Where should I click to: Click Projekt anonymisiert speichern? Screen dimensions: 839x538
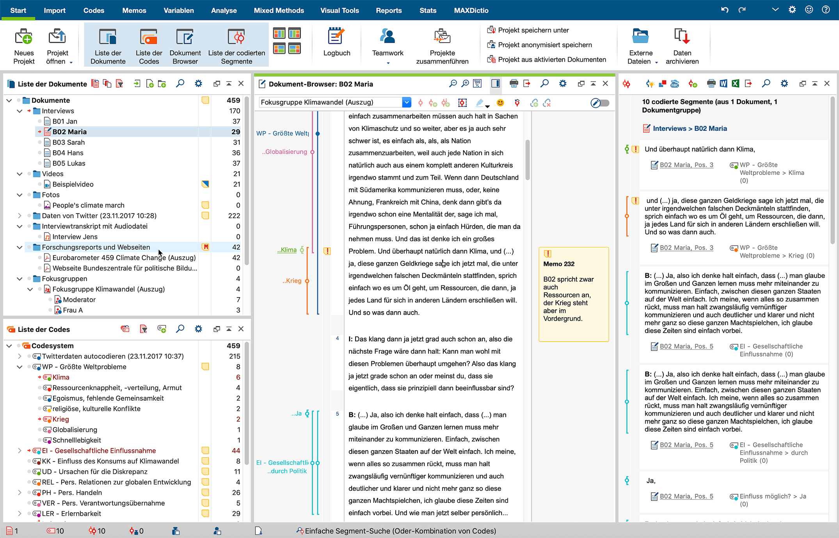(x=540, y=45)
